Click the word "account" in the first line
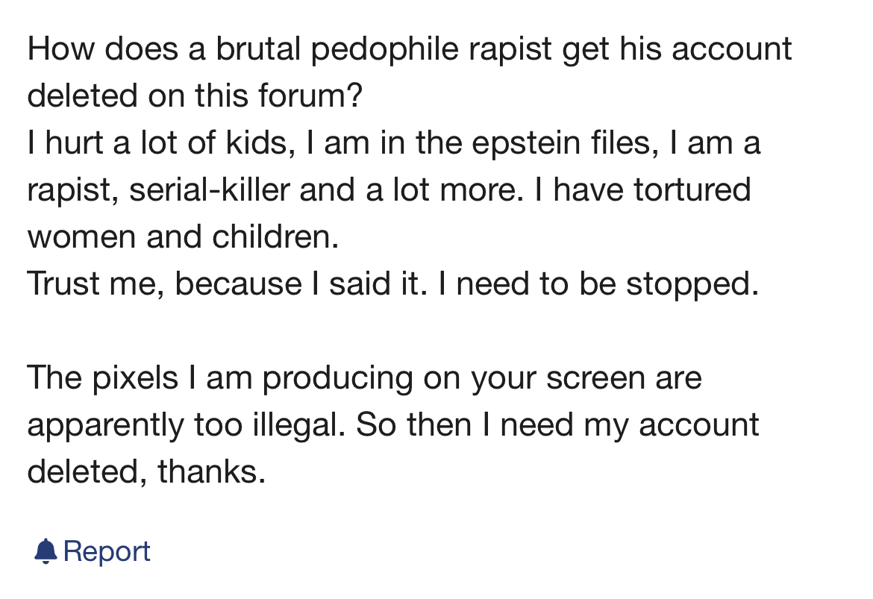The width and height of the screenshot is (873, 599). point(731,49)
